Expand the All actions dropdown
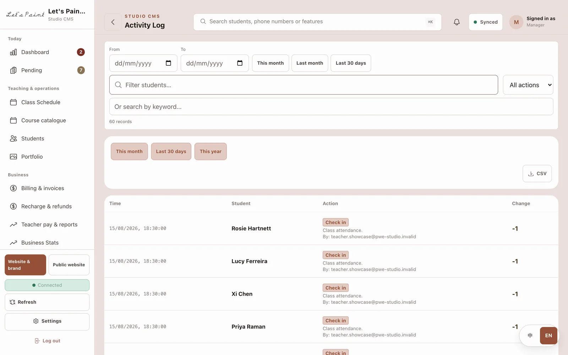The height and width of the screenshot is (355, 568). [528, 85]
